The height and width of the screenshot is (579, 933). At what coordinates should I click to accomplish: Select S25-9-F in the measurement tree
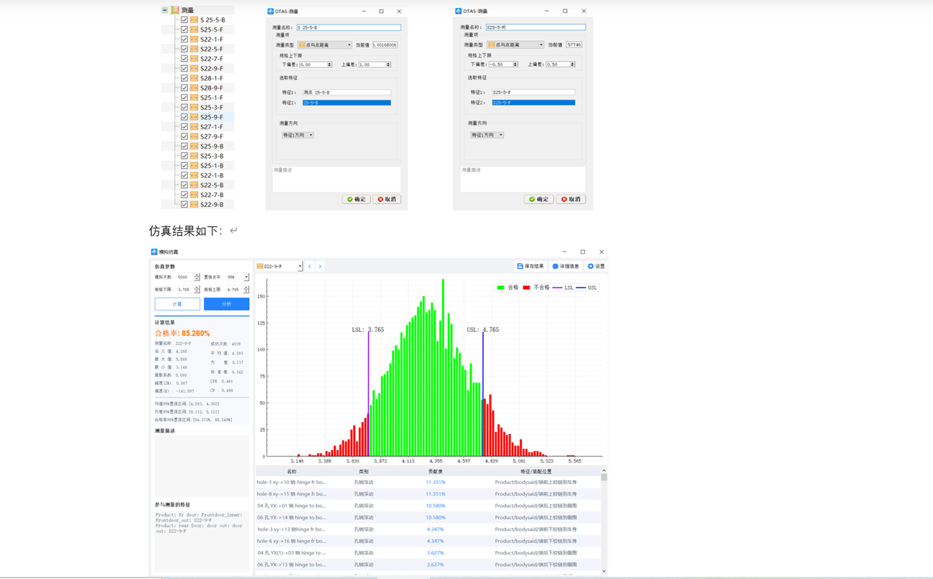[211, 117]
